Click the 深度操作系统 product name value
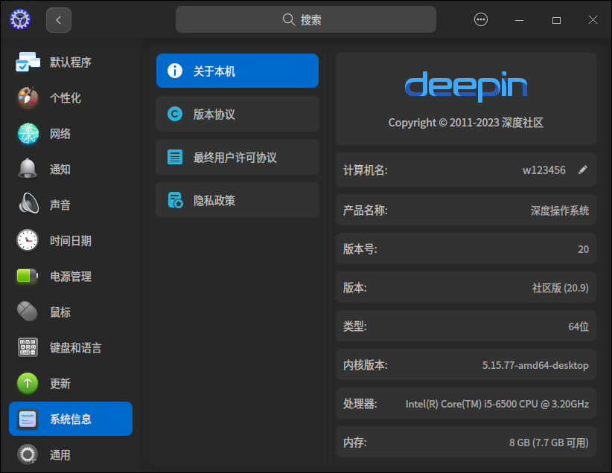Image resolution: width=612 pixels, height=473 pixels. (560, 210)
